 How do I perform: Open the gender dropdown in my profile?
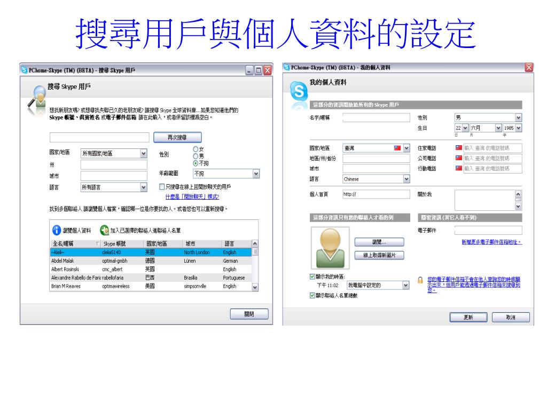518,117
